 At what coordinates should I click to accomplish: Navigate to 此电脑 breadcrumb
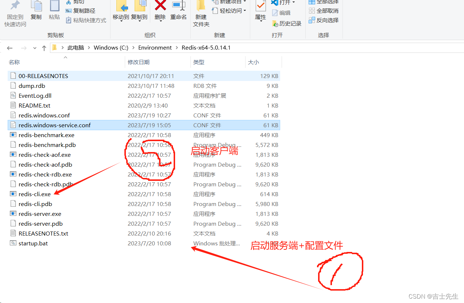(76, 48)
